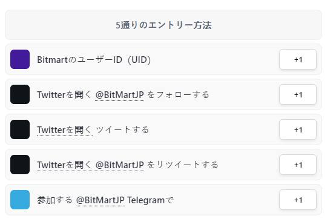Click the blue Telegram icon
The image size is (327, 219).
click(x=20, y=200)
